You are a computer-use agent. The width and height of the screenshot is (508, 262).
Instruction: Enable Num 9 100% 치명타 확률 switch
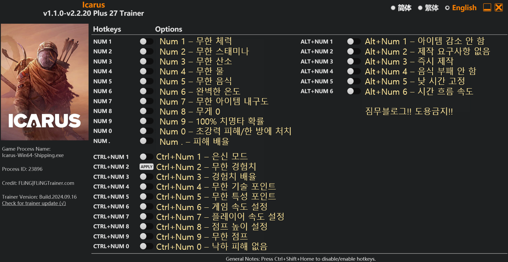tap(146, 121)
